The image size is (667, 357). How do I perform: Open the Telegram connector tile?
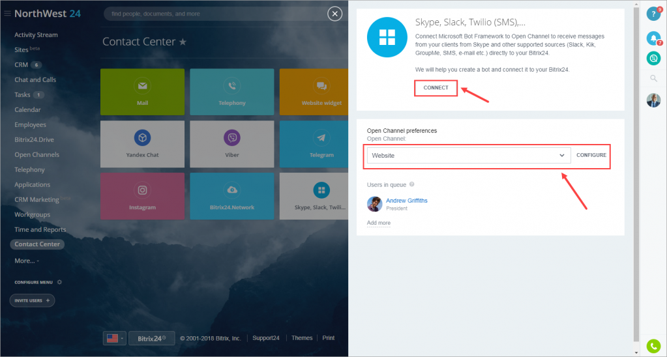pos(314,144)
